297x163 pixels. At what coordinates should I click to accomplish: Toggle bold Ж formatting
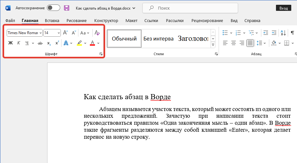coord(11,43)
